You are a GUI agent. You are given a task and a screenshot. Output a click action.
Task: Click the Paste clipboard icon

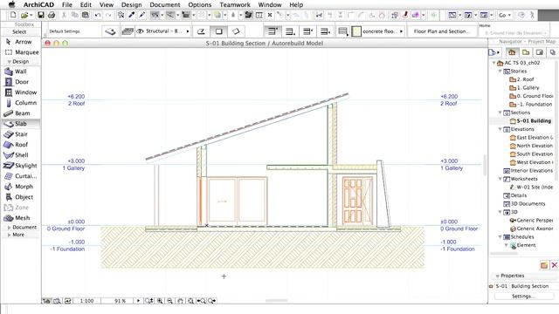[x=86, y=15]
